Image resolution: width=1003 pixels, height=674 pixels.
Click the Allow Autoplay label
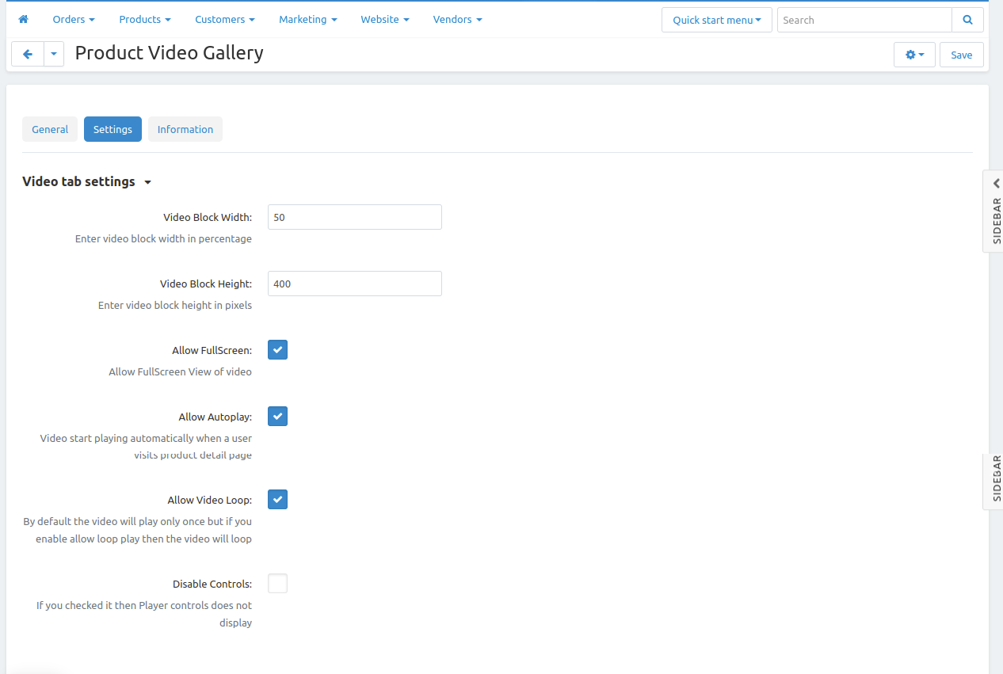[x=215, y=417]
